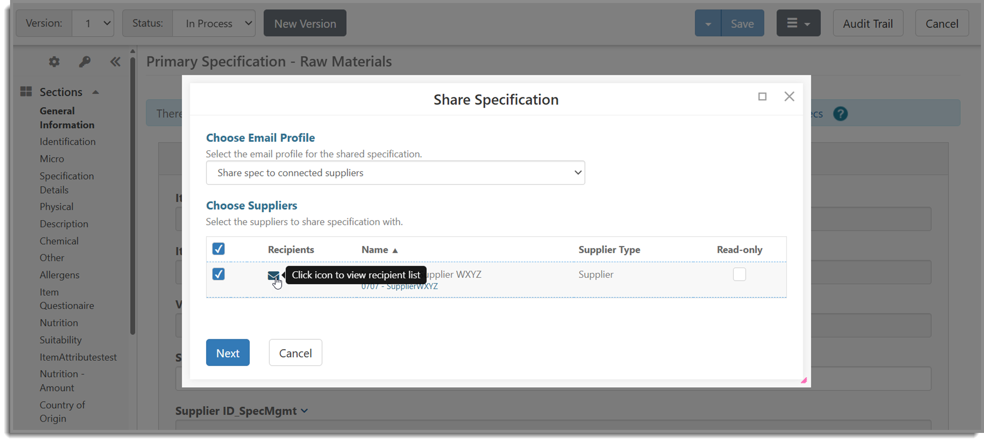The image size is (984, 443).
Task: Go to ItemAttributestest section
Action: click(x=78, y=357)
